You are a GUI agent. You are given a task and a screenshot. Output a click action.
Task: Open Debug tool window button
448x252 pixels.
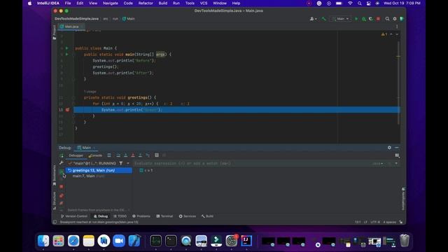pos(101,216)
